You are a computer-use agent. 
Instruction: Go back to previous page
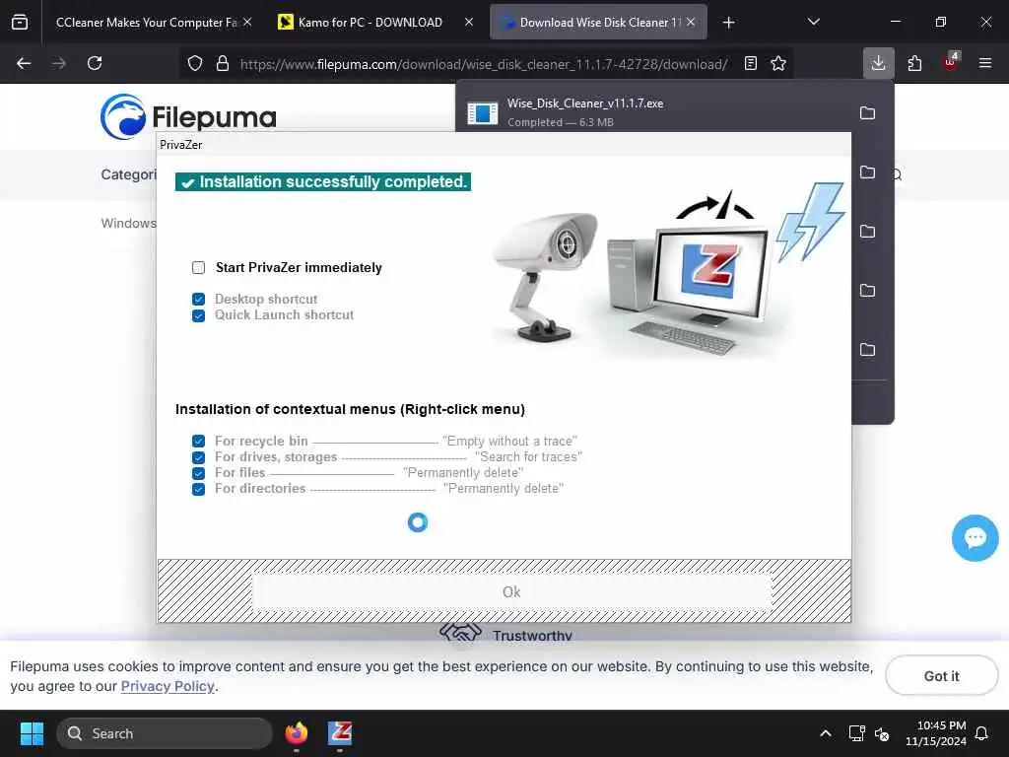[24, 63]
